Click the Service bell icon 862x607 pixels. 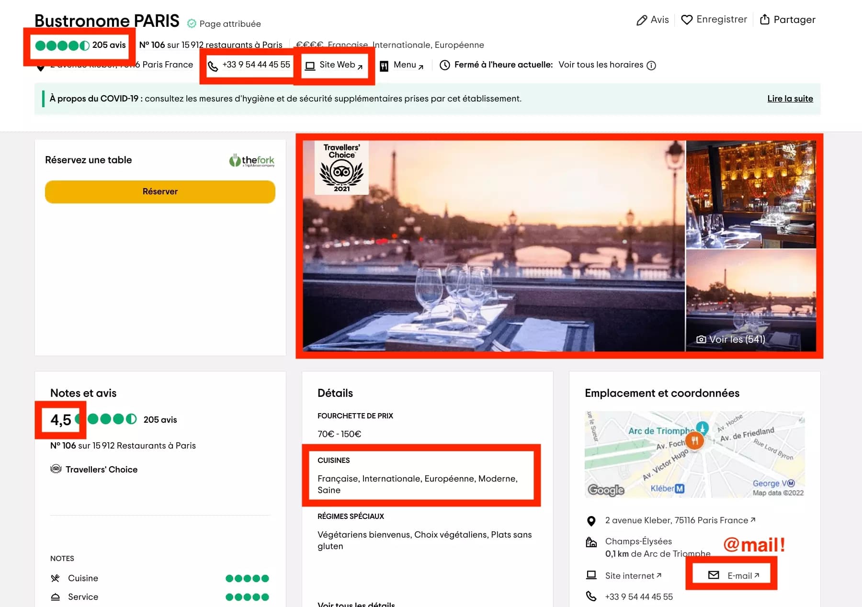[55, 597]
